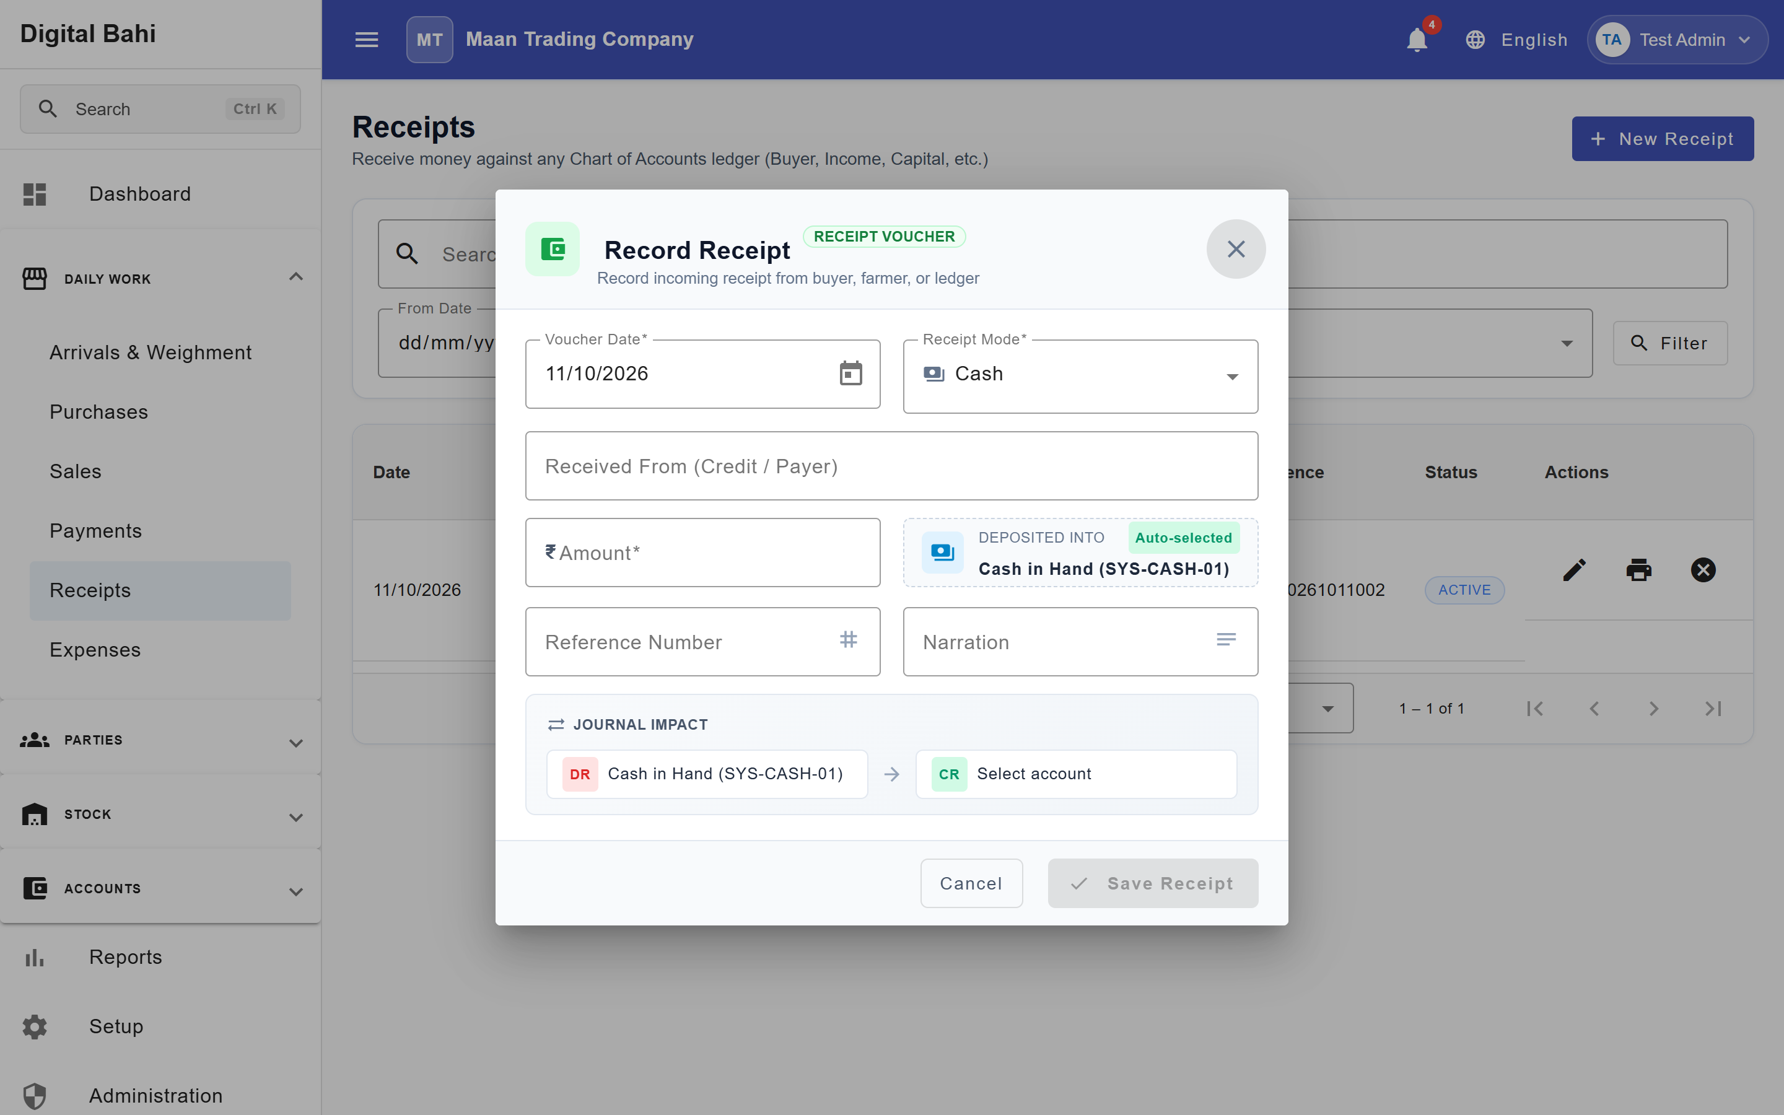Click the edit pencil icon for receipt

[x=1575, y=569]
